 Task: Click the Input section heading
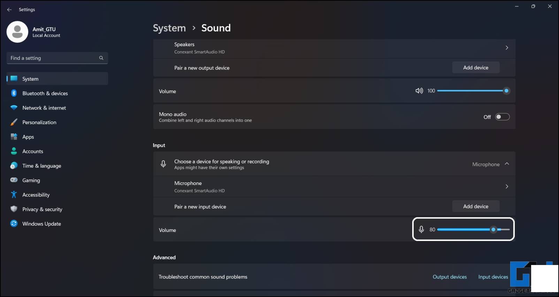click(159, 145)
